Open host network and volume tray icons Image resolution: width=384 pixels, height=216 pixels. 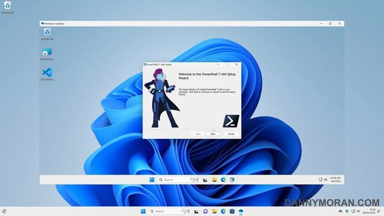(356, 211)
